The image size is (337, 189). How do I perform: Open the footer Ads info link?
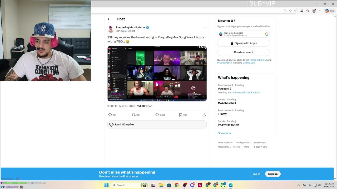[x=236, y=147]
